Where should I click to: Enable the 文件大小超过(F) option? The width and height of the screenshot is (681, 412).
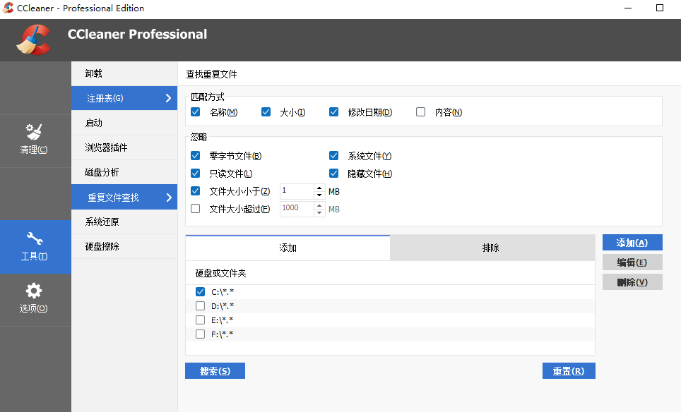pyautogui.click(x=195, y=208)
